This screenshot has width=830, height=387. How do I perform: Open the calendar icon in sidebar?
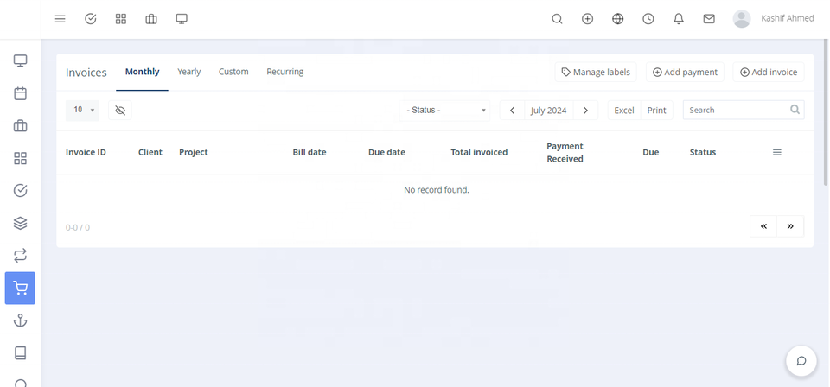pyautogui.click(x=21, y=93)
